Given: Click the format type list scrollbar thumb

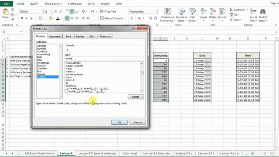Looking at the screenshot, I should tap(142, 72).
